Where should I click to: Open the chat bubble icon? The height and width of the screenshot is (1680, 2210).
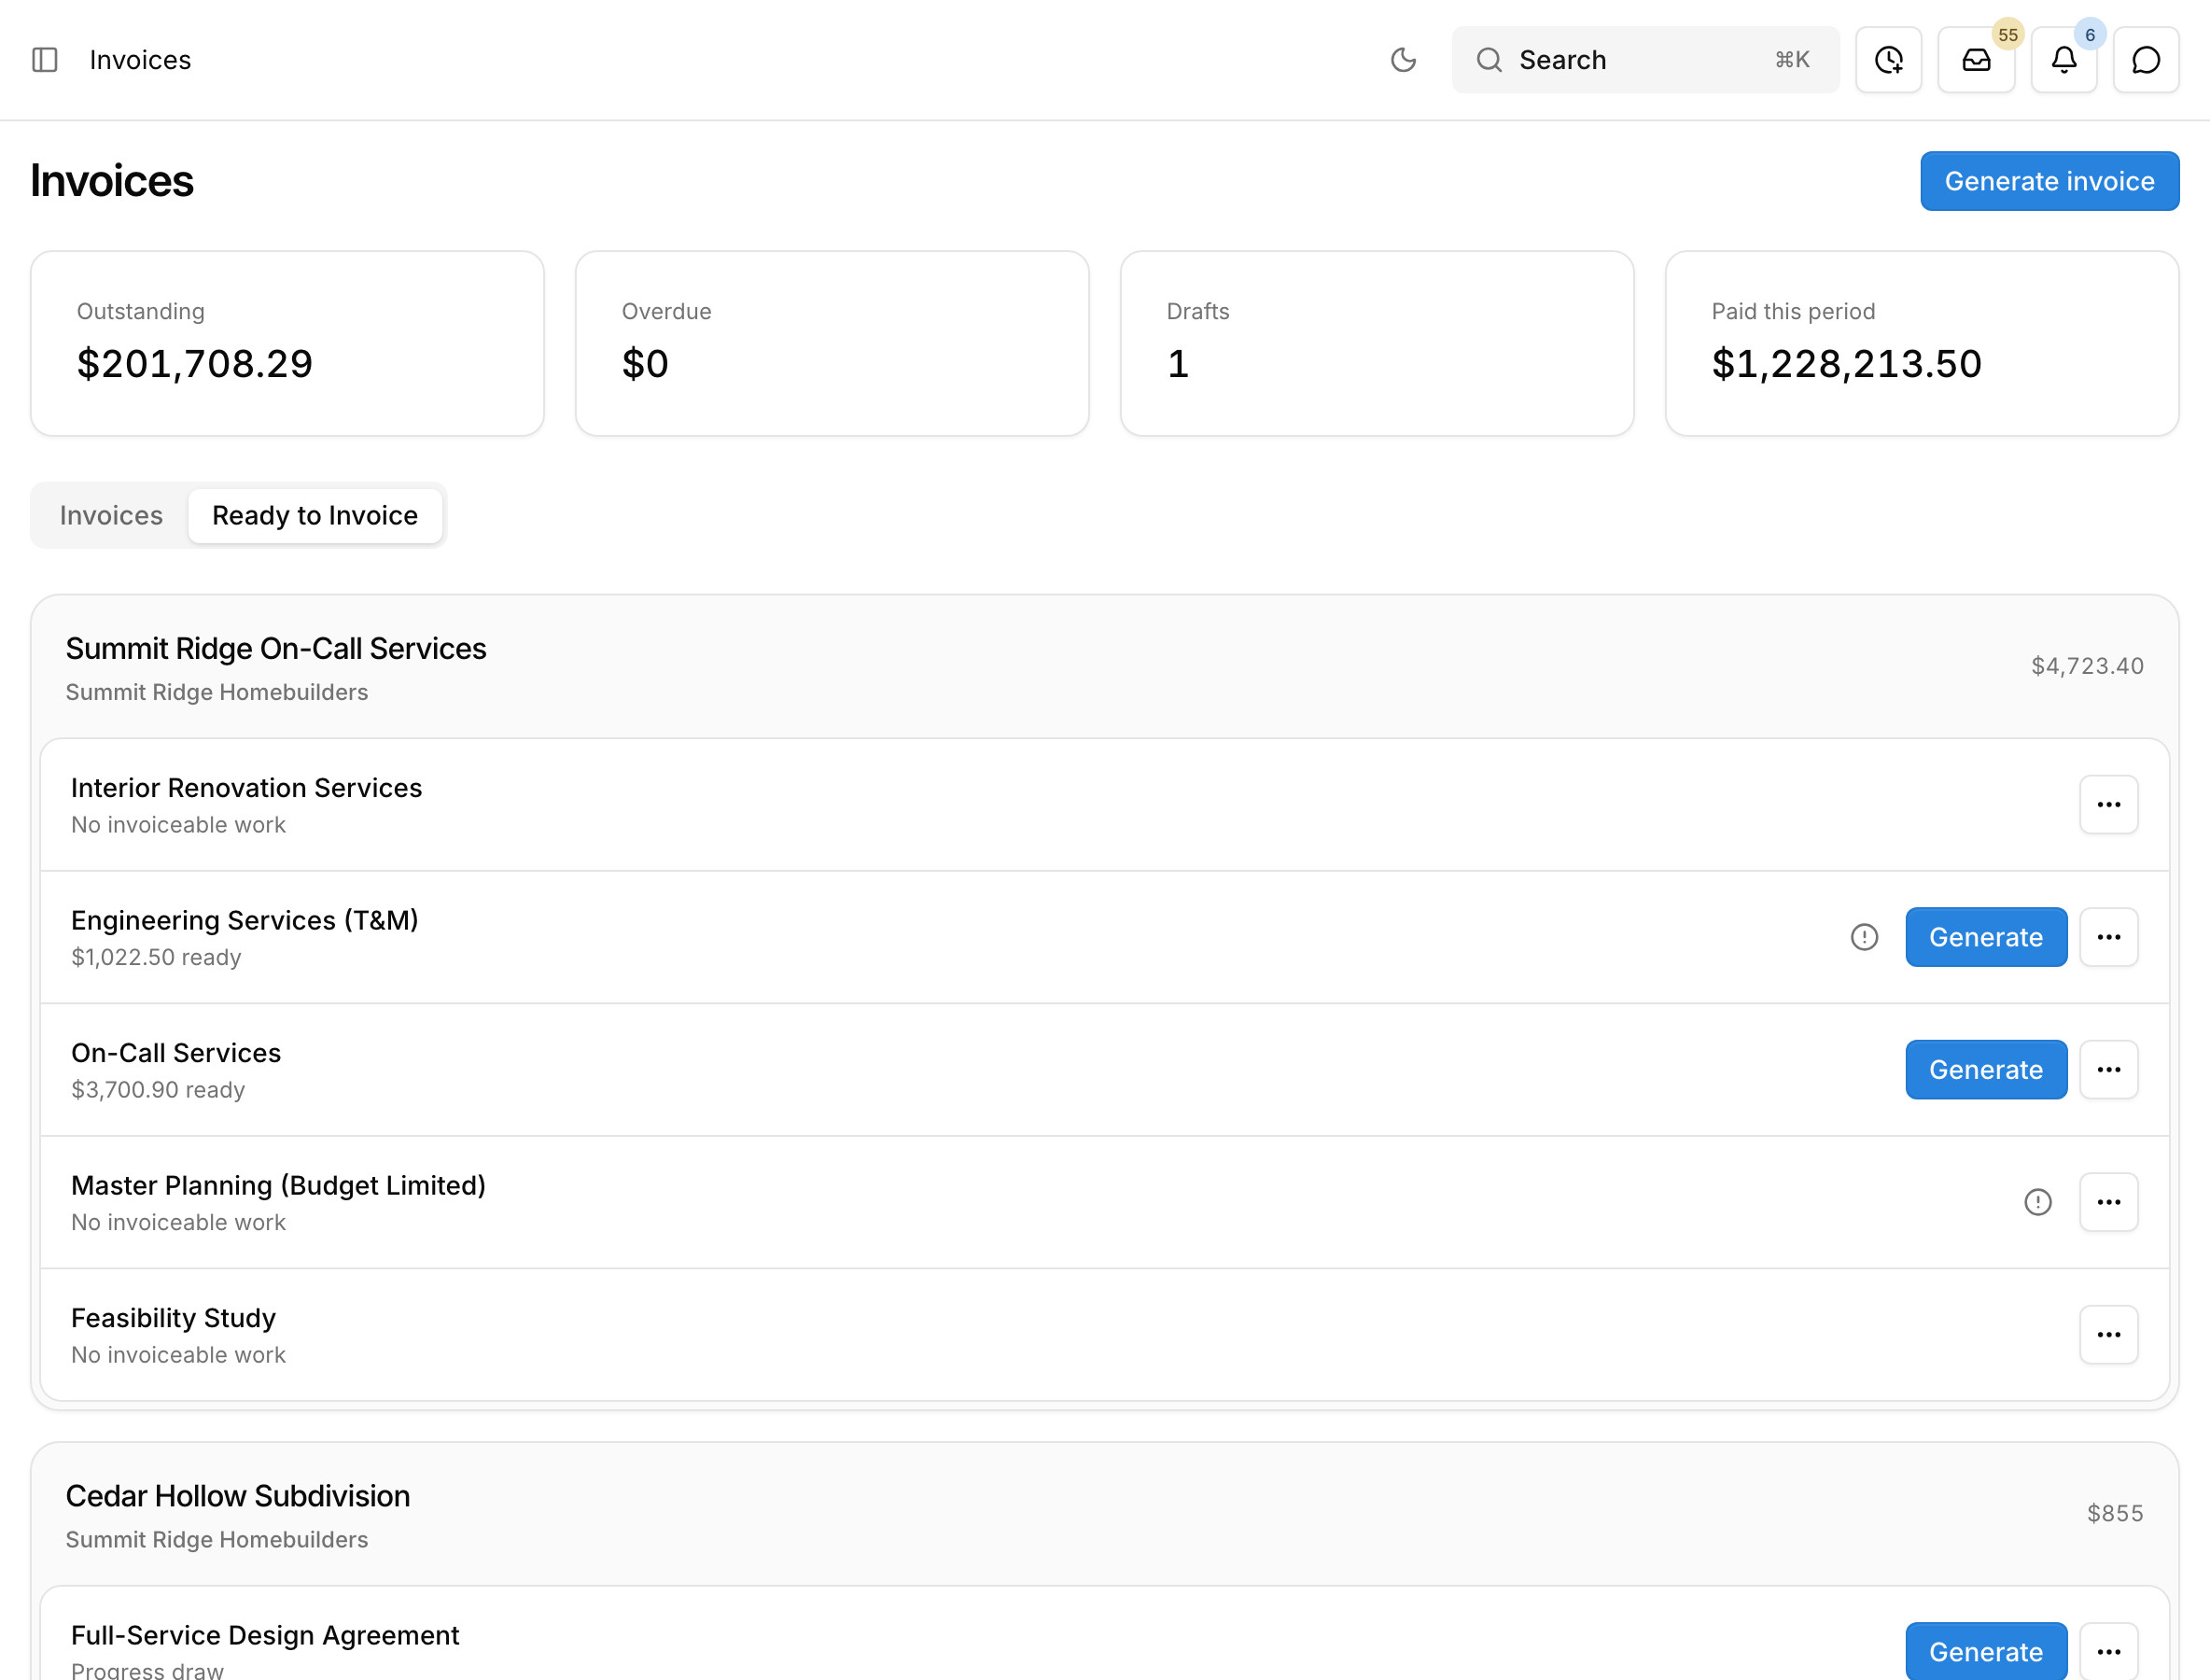tap(2146, 60)
